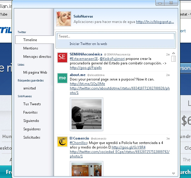This screenshot has width=191, height=178.
Task: Open the about.me black-and-white photo thumbnail
Action: click(x=87, y=114)
